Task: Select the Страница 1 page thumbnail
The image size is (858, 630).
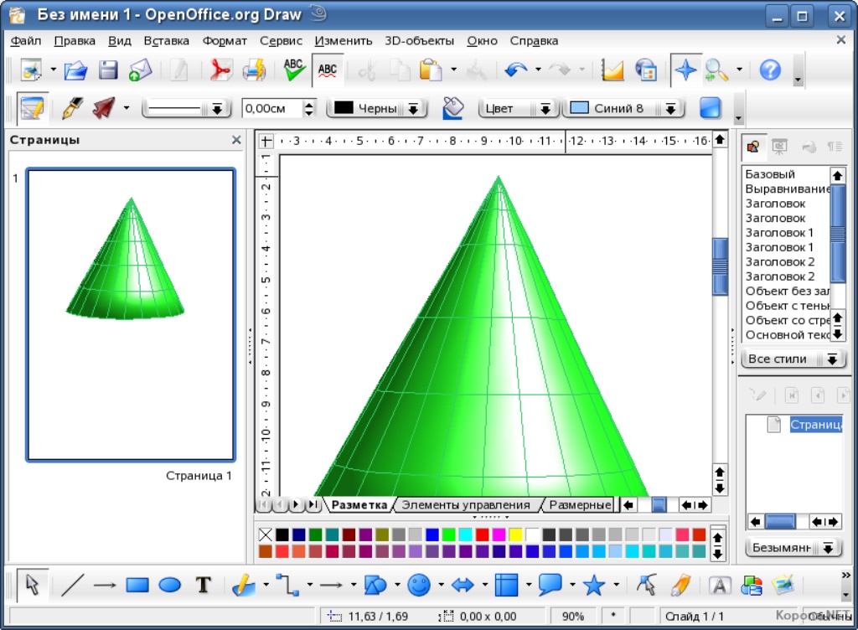Action: [131, 315]
